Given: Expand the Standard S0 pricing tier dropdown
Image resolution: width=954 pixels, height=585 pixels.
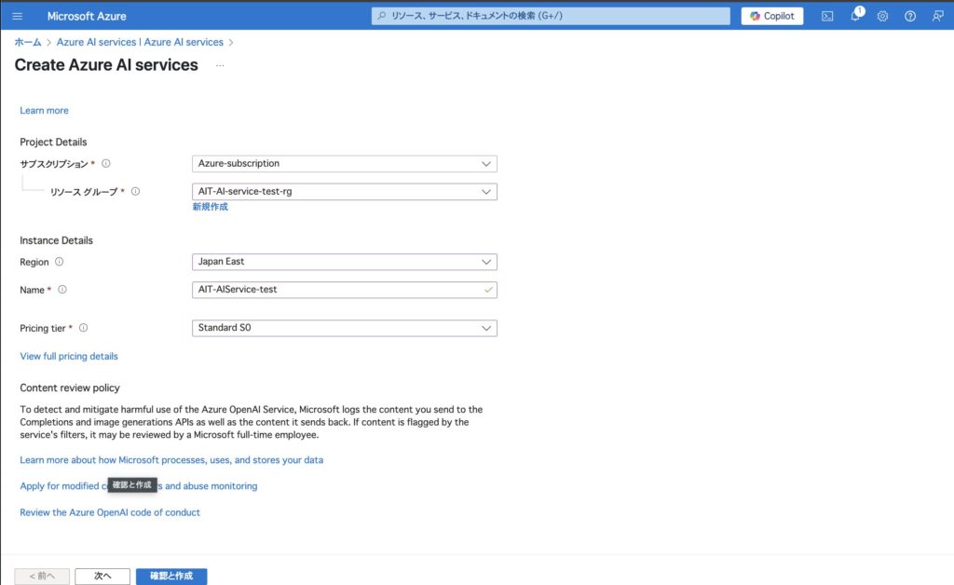Looking at the screenshot, I should 345,328.
